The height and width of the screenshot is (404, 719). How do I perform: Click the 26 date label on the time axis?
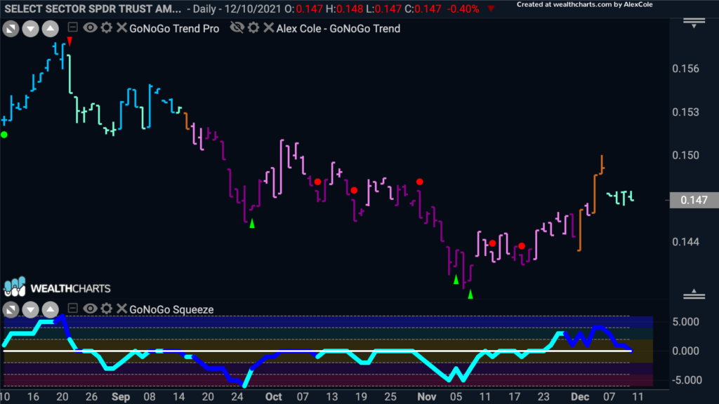[x=91, y=397]
